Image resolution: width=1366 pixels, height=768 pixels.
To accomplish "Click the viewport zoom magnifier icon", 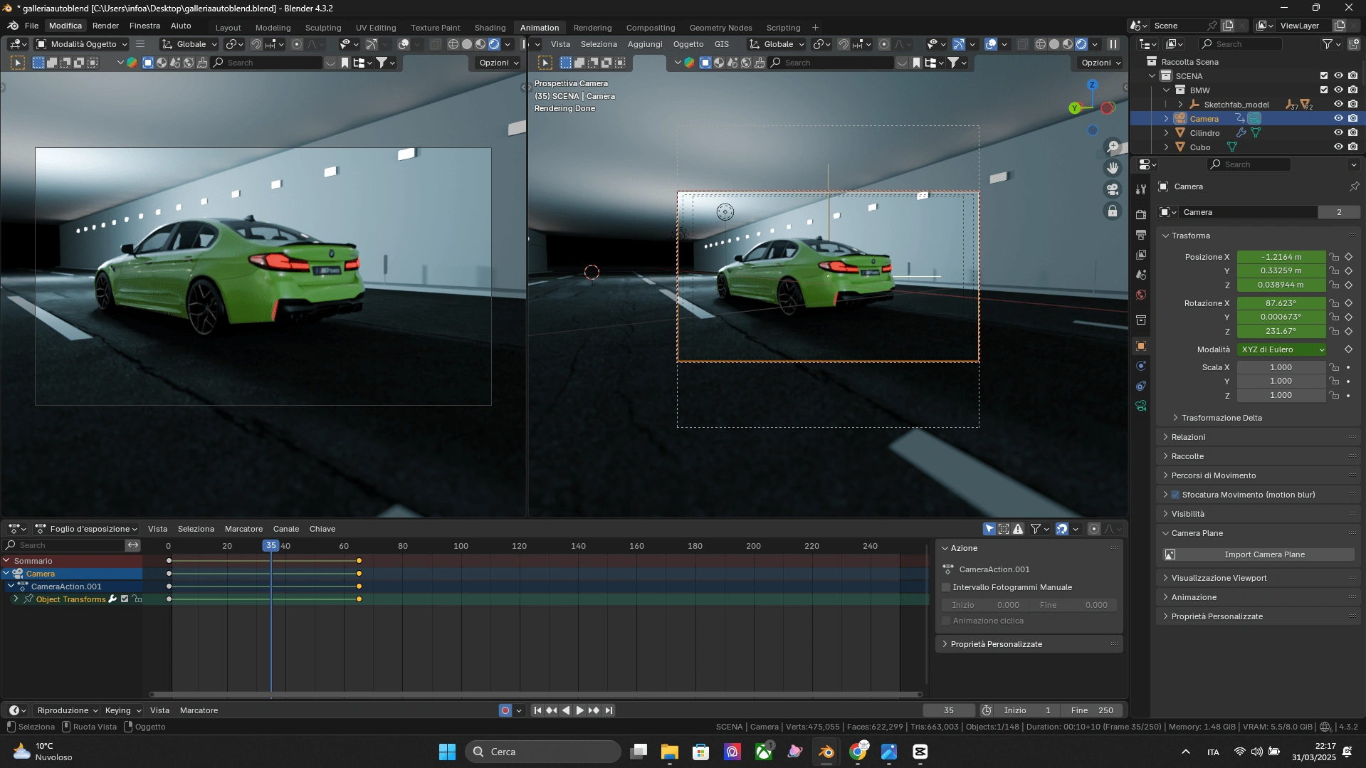I will tap(1113, 147).
